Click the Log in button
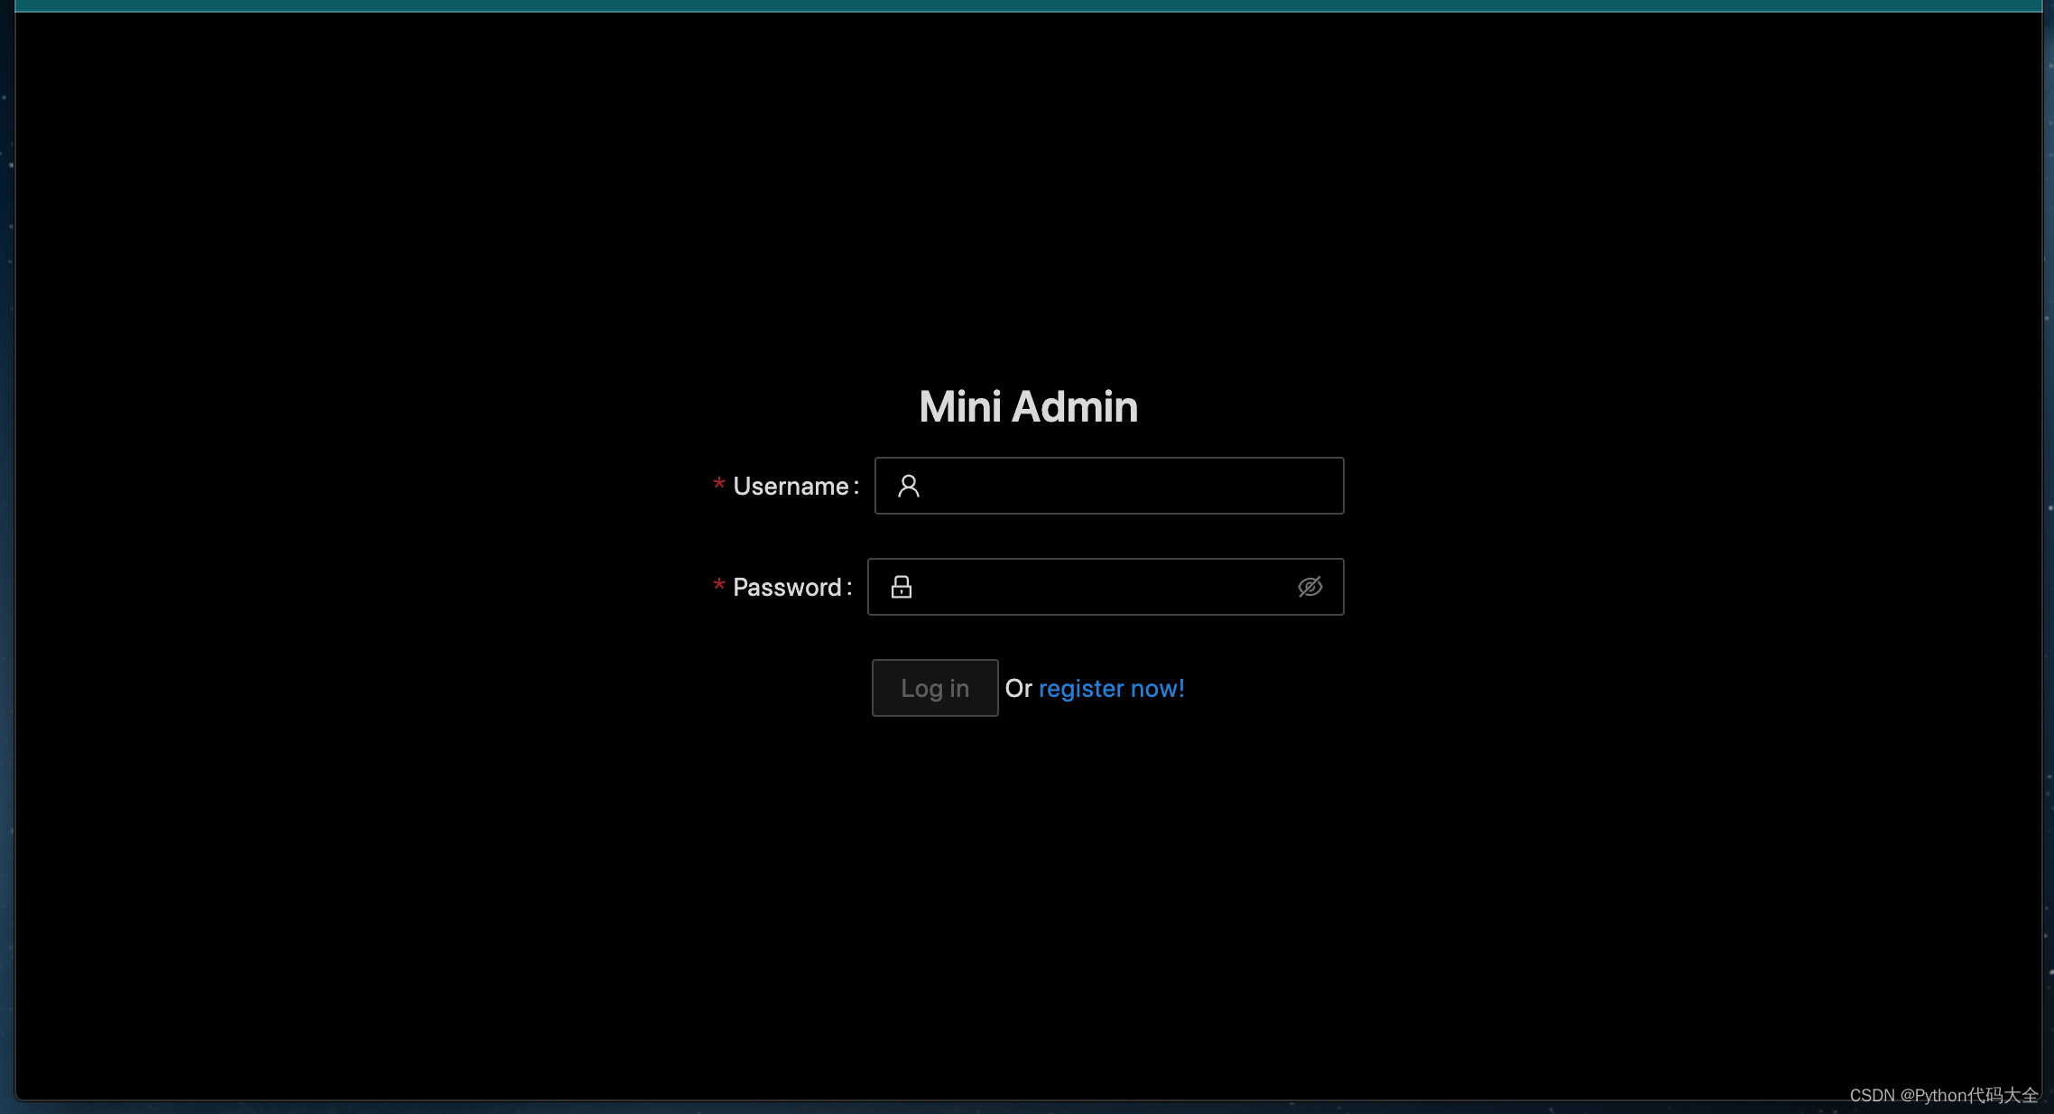The height and width of the screenshot is (1114, 2054). point(935,688)
